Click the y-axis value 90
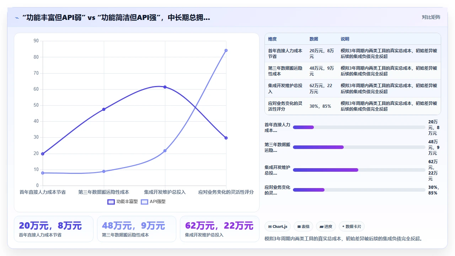 36,41
